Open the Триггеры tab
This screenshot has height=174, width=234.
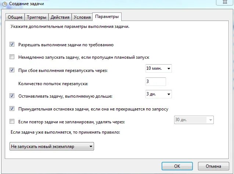(37, 17)
